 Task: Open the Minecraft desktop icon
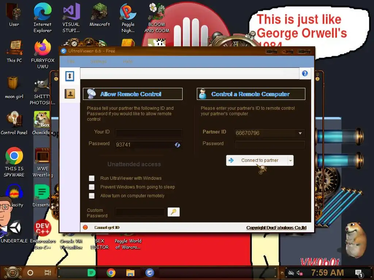tap(99, 15)
